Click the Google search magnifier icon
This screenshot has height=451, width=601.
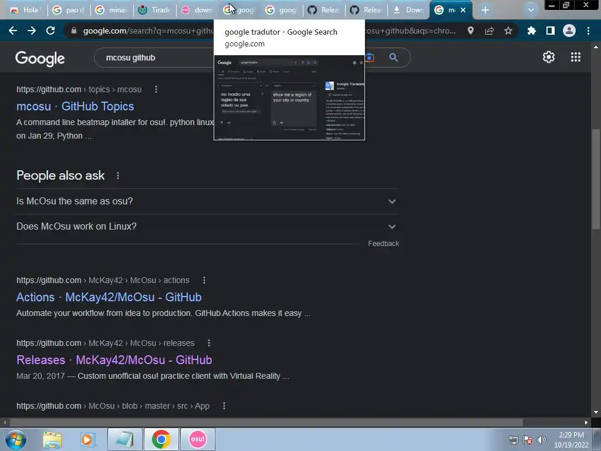[393, 58]
